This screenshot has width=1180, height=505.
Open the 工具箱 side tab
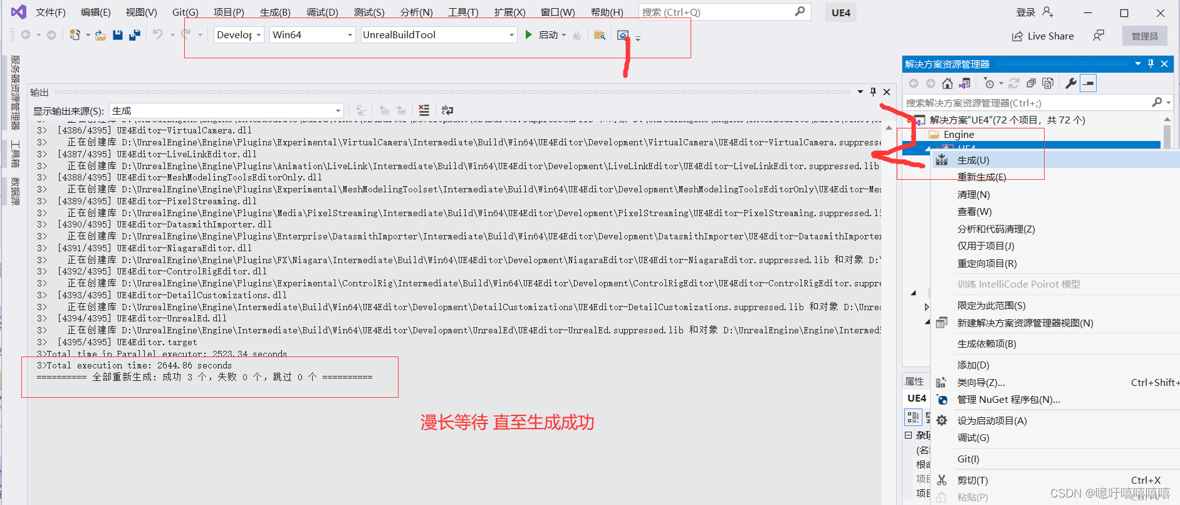point(15,154)
